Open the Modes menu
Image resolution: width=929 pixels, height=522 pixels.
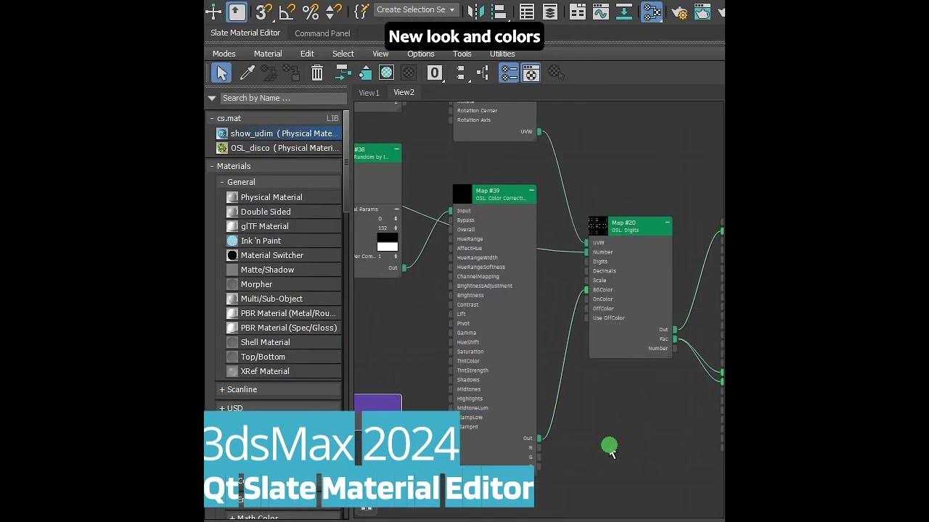(x=224, y=54)
